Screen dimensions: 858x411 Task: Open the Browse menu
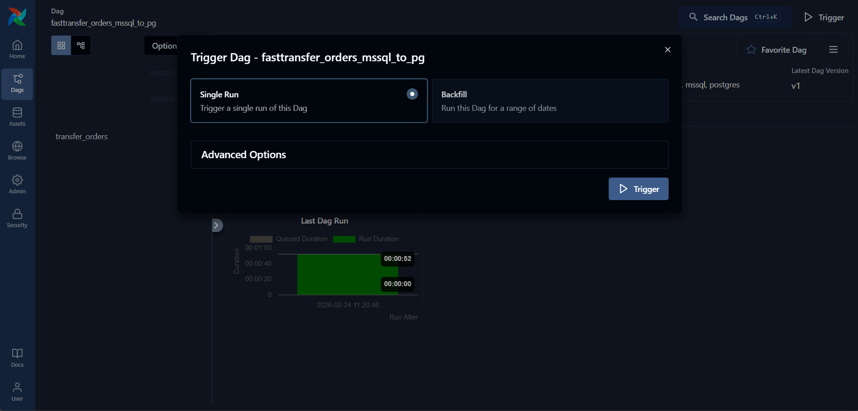point(17,151)
